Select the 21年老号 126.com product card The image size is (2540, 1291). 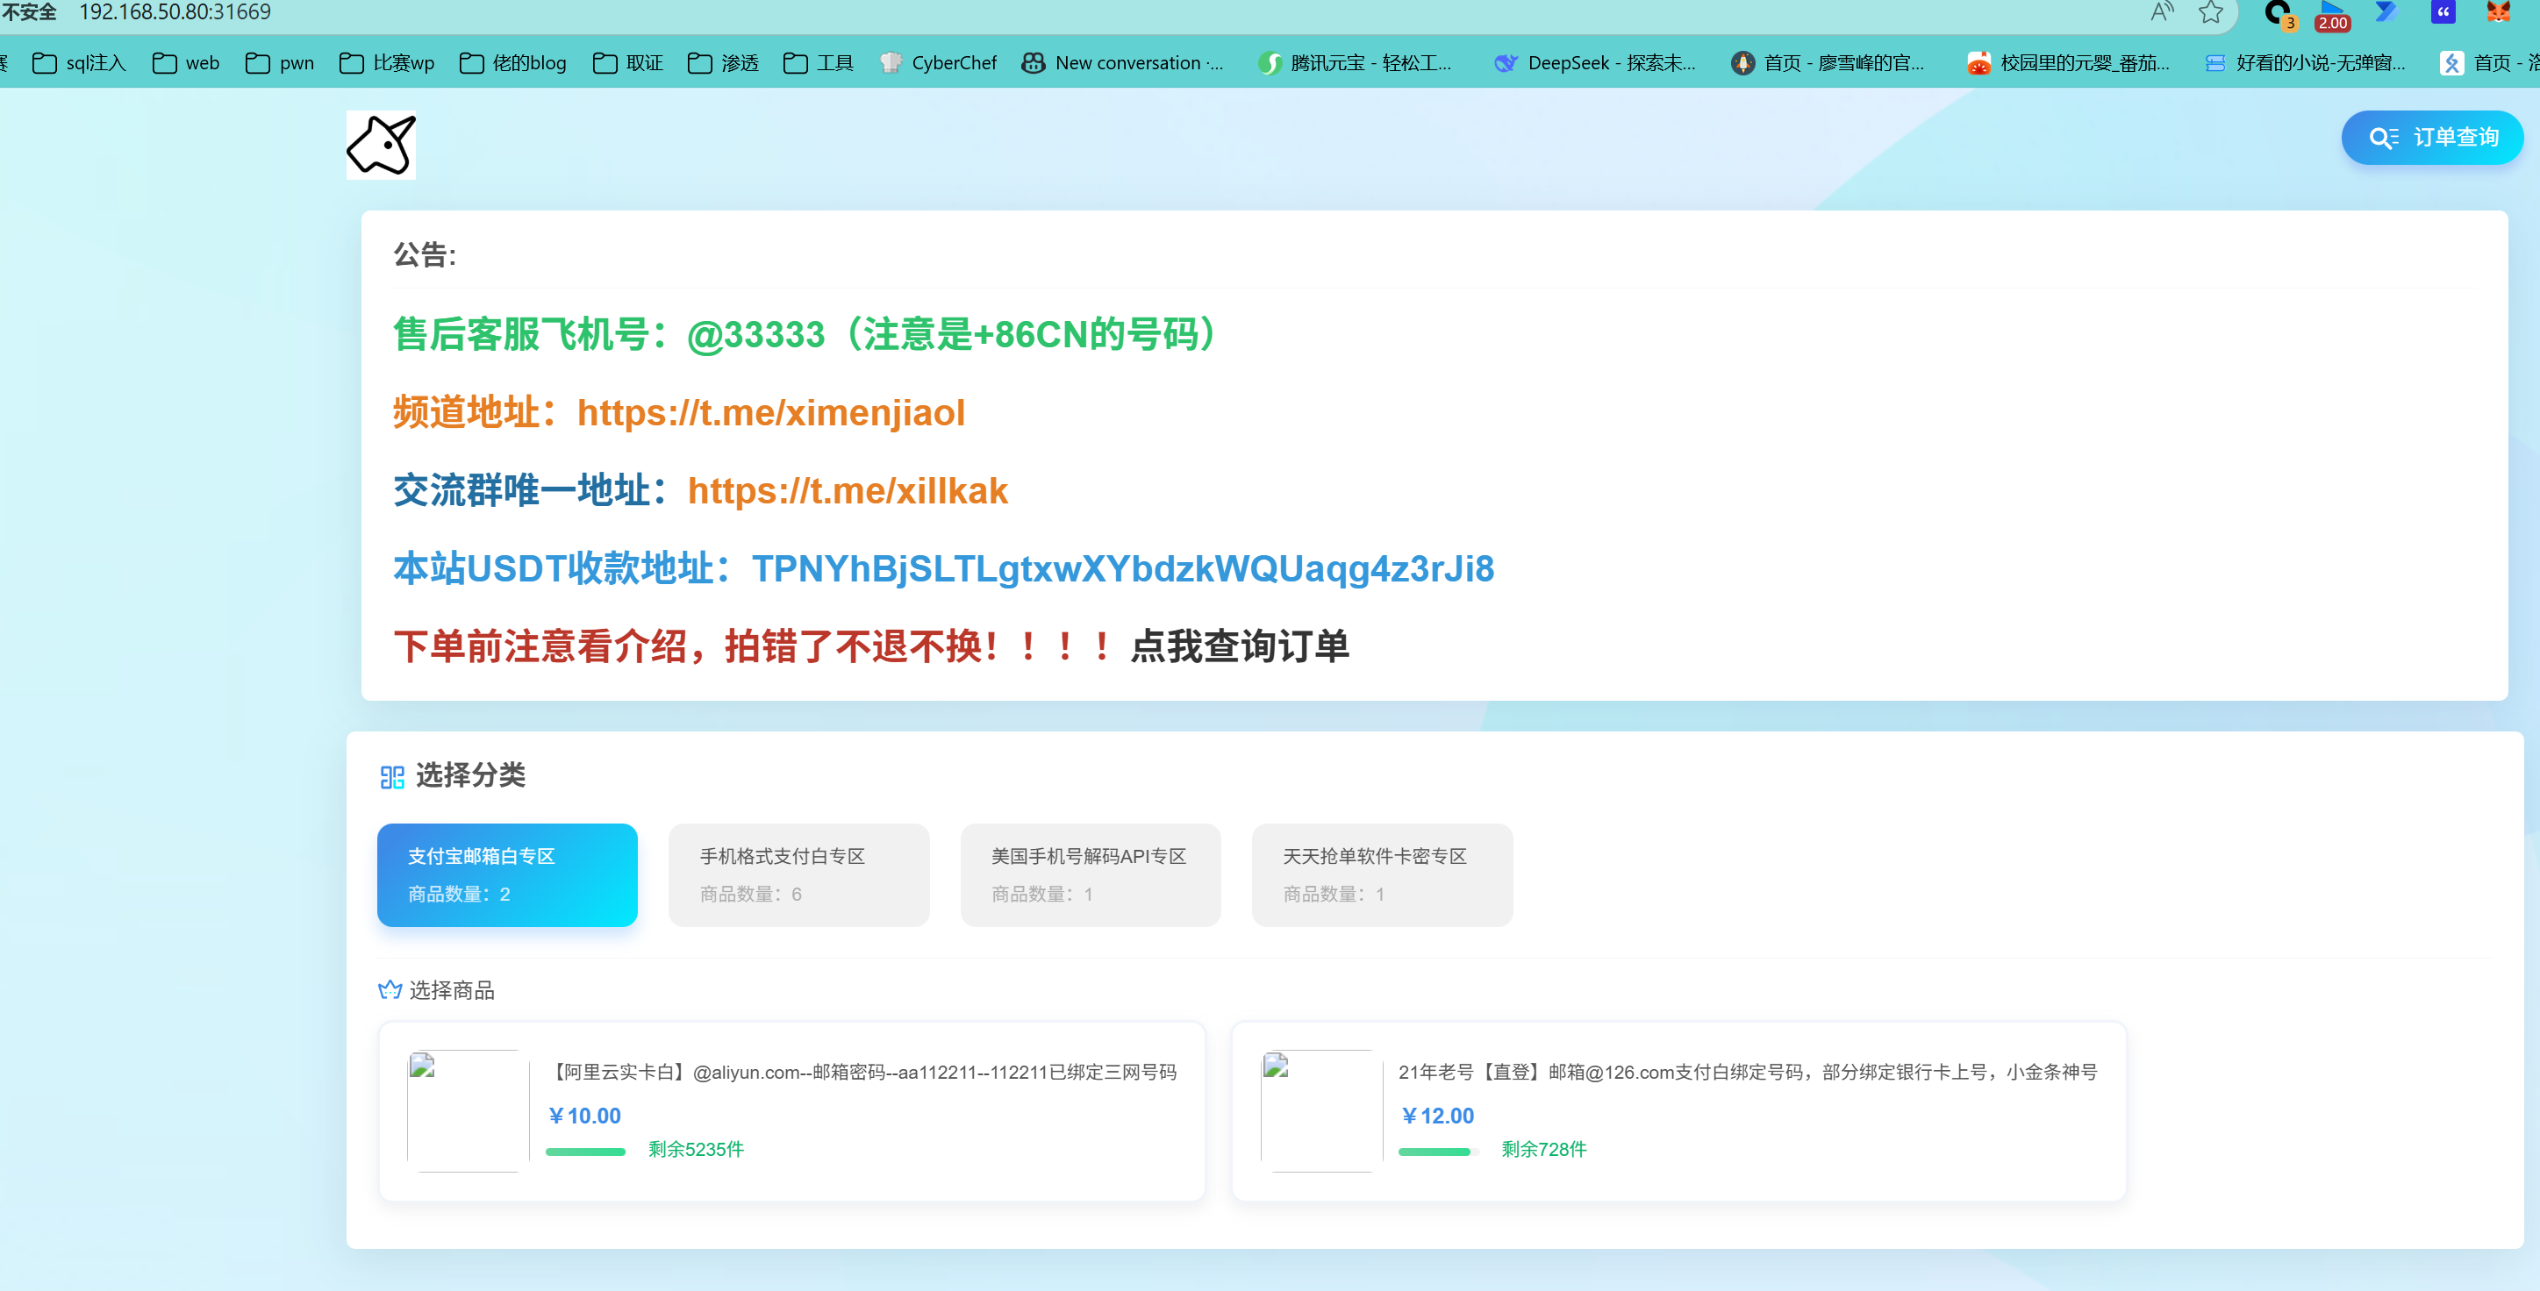[1678, 1109]
